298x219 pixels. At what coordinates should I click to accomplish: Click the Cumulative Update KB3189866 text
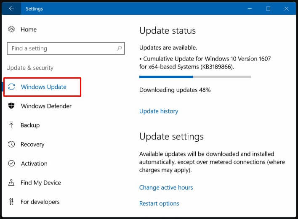click(205, 63)
